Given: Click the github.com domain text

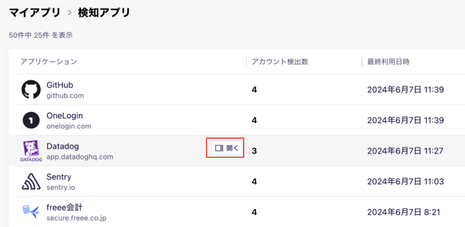Looking at the screenshot, I should 65,96.
